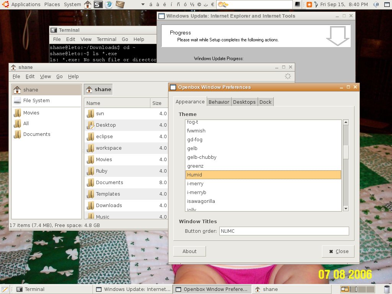Switch to Windows Update task in bottom taskbar
Screen dimensions: 392x294
(133, 289)
